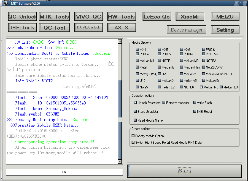Viewport: 248px width, 181px height.
Task: Enable the Read Mobile Name option
Action: [135, 120]
